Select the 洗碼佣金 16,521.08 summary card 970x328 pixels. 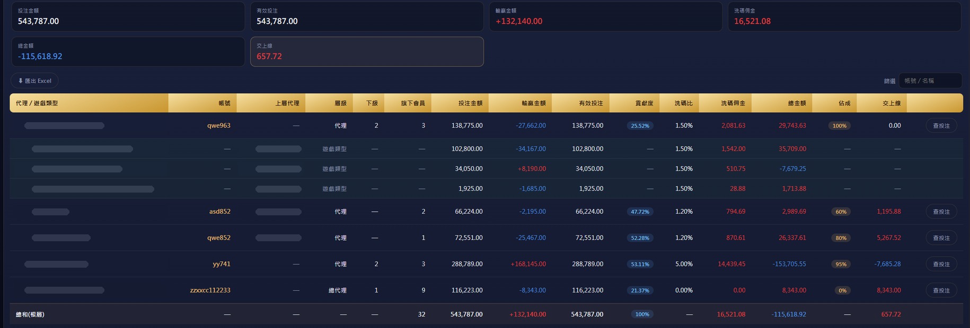tap(844, 16)
